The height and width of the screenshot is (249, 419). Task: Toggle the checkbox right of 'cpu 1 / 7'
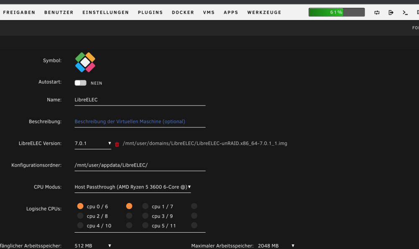point(194,206)
